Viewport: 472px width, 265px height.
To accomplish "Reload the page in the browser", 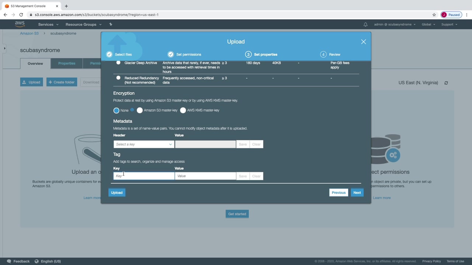I will tap(21, 15).
